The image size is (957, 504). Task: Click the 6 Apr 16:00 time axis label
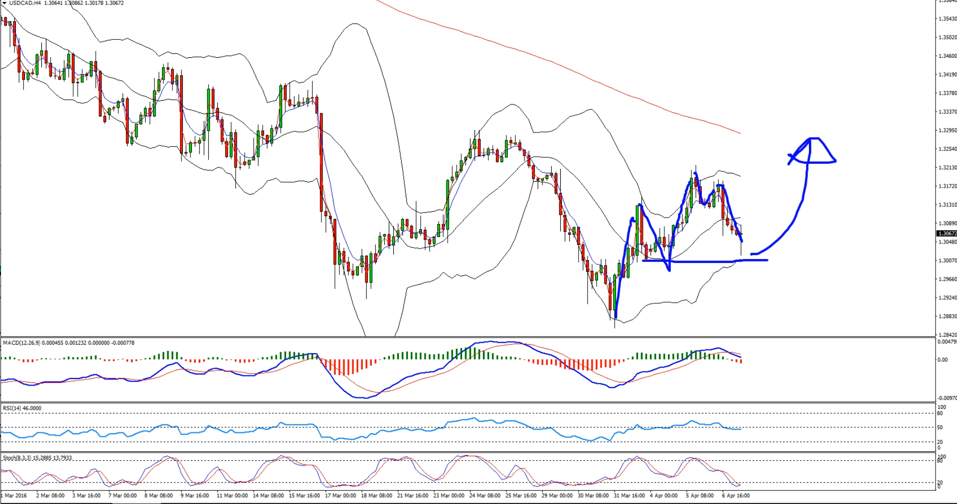[x=736, y=496]
